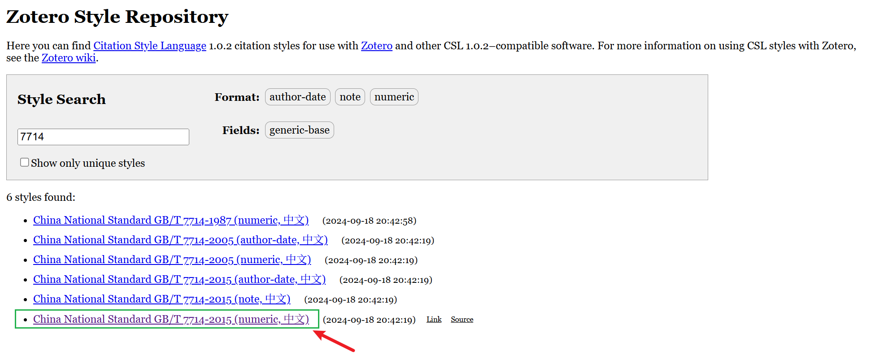
Task: Open the Citation Style Language link
Action: (150, 46)
